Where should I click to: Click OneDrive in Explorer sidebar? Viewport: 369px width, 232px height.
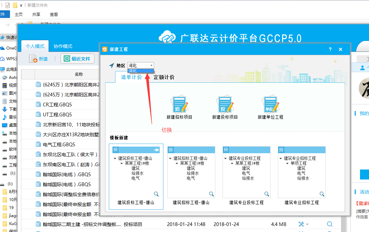(9, 48)
